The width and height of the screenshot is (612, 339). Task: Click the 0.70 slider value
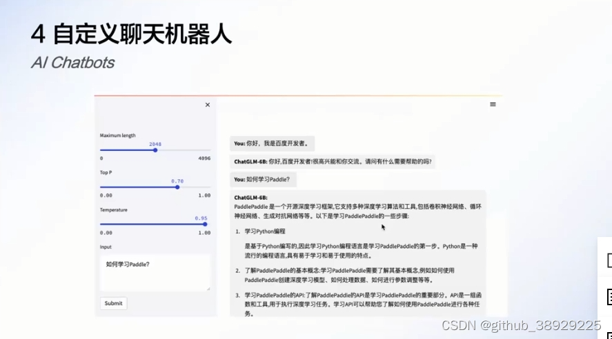pos(177,181)
